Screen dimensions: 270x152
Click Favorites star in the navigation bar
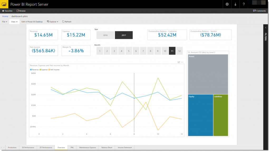pos(7,11)
